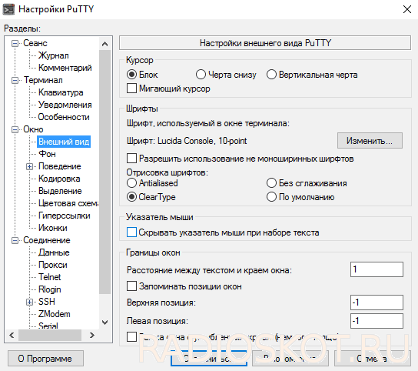The height and width of the screenshot is (371, 418).
Task: Click the tree scrollbar up arrow
Action: pos(105,44)
